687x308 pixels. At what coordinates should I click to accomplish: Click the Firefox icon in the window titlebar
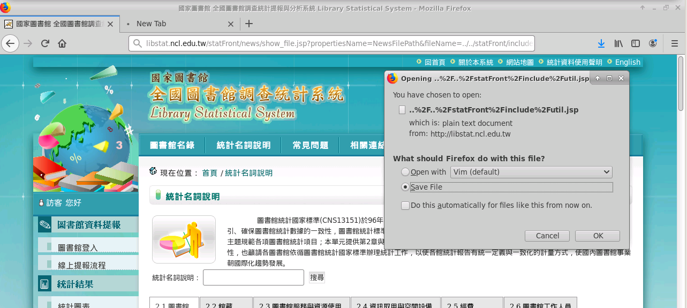[5, 8]
